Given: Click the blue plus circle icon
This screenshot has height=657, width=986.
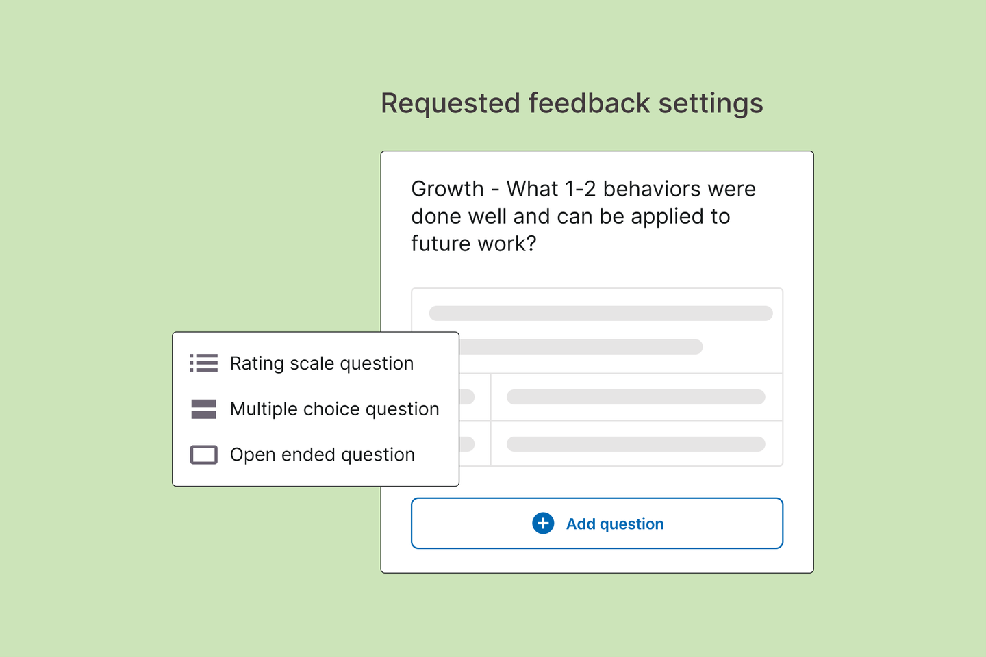Looking at the screenshot, I should click(x=543, y=524).
